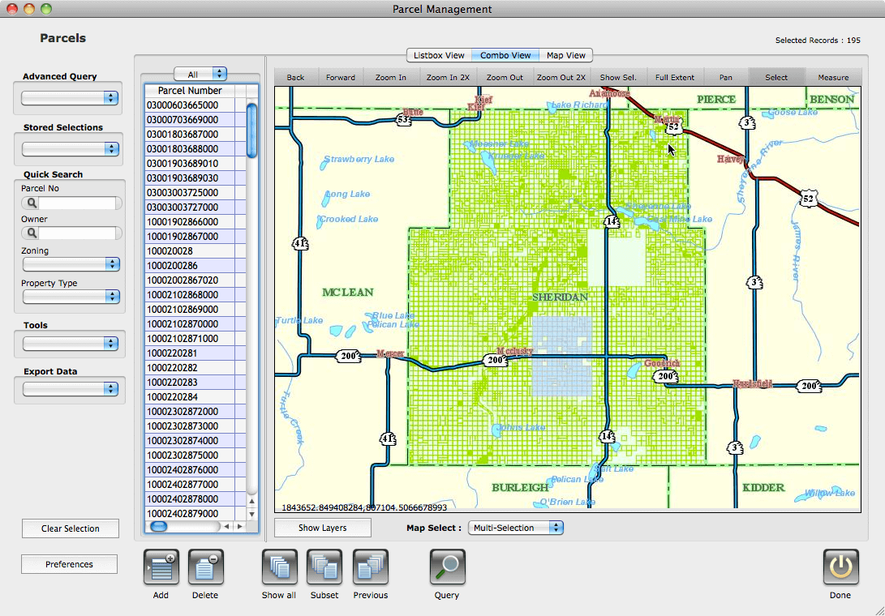885x616 pixels.
Task: Select parcel 03001903689010 row
Action: click(x=195, y=164)
